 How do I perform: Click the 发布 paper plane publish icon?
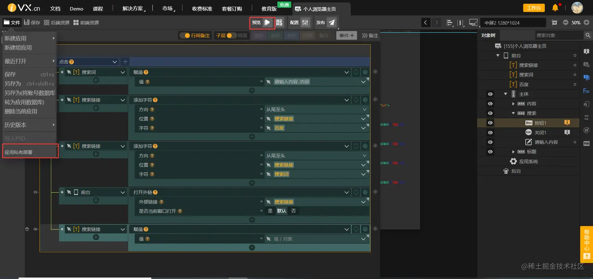[332, 23]
